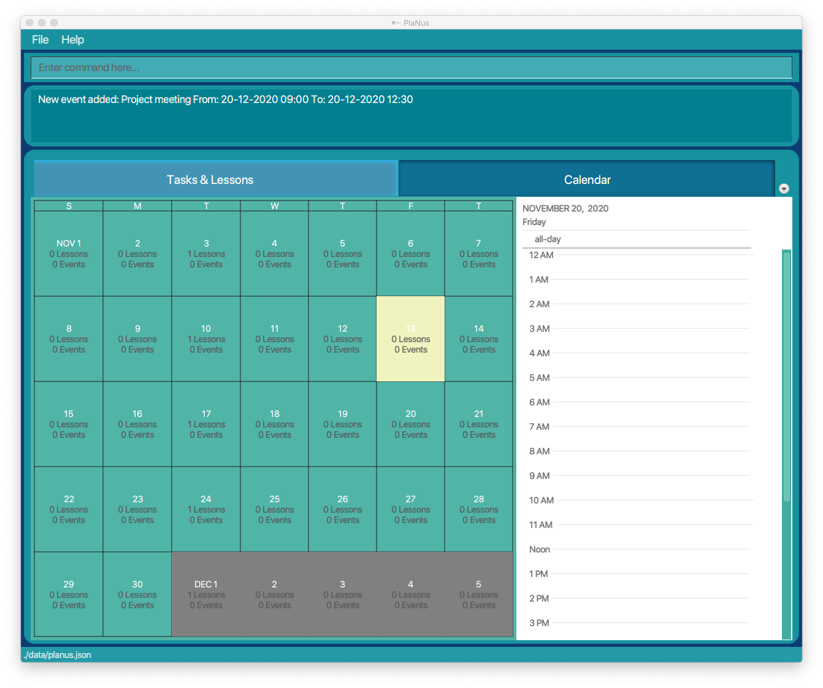
Task: Select November 24 calendar cell
Action: coord(206,510)
